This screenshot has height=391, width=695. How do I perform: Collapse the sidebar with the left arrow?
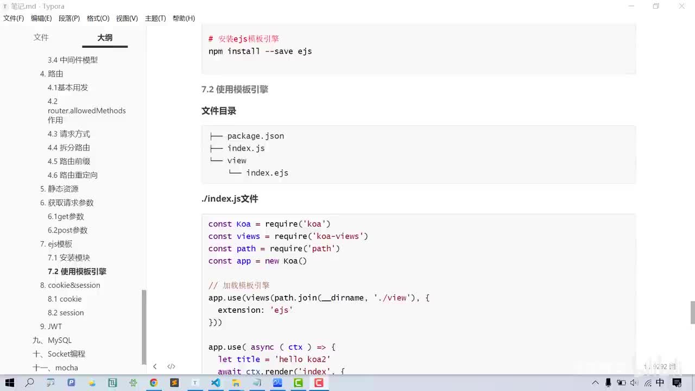pyautogui.click(x=155, y=367)
